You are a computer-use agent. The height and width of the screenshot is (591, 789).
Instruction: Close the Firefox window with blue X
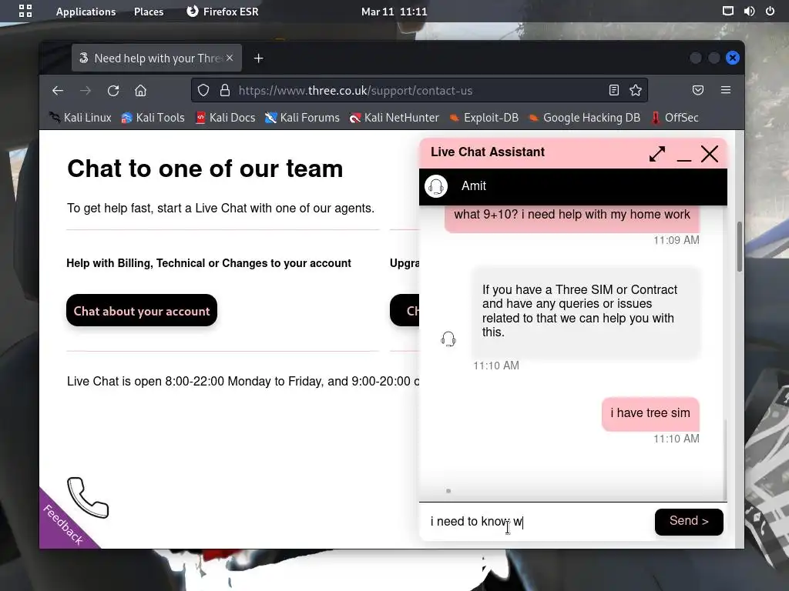(x=733, y=58)
